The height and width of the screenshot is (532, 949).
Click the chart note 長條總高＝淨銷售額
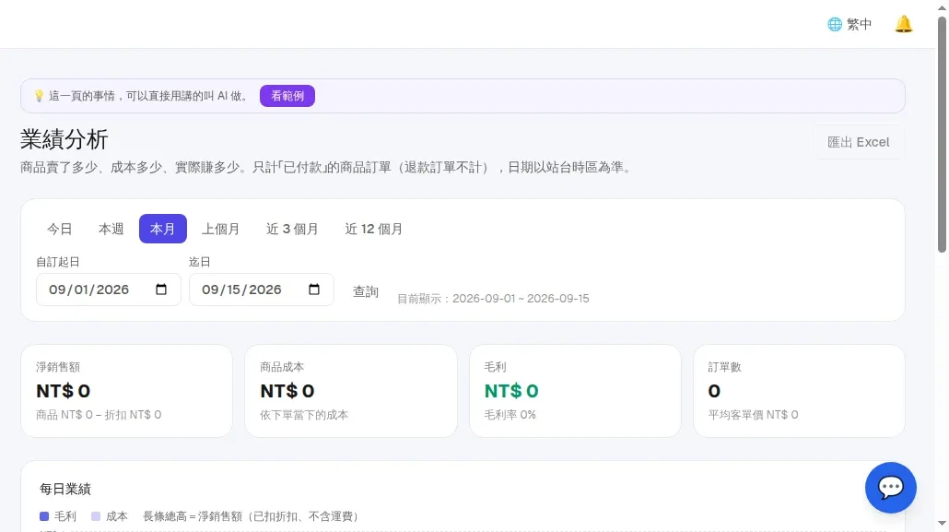pyautogui.click(x=250, y=516)
